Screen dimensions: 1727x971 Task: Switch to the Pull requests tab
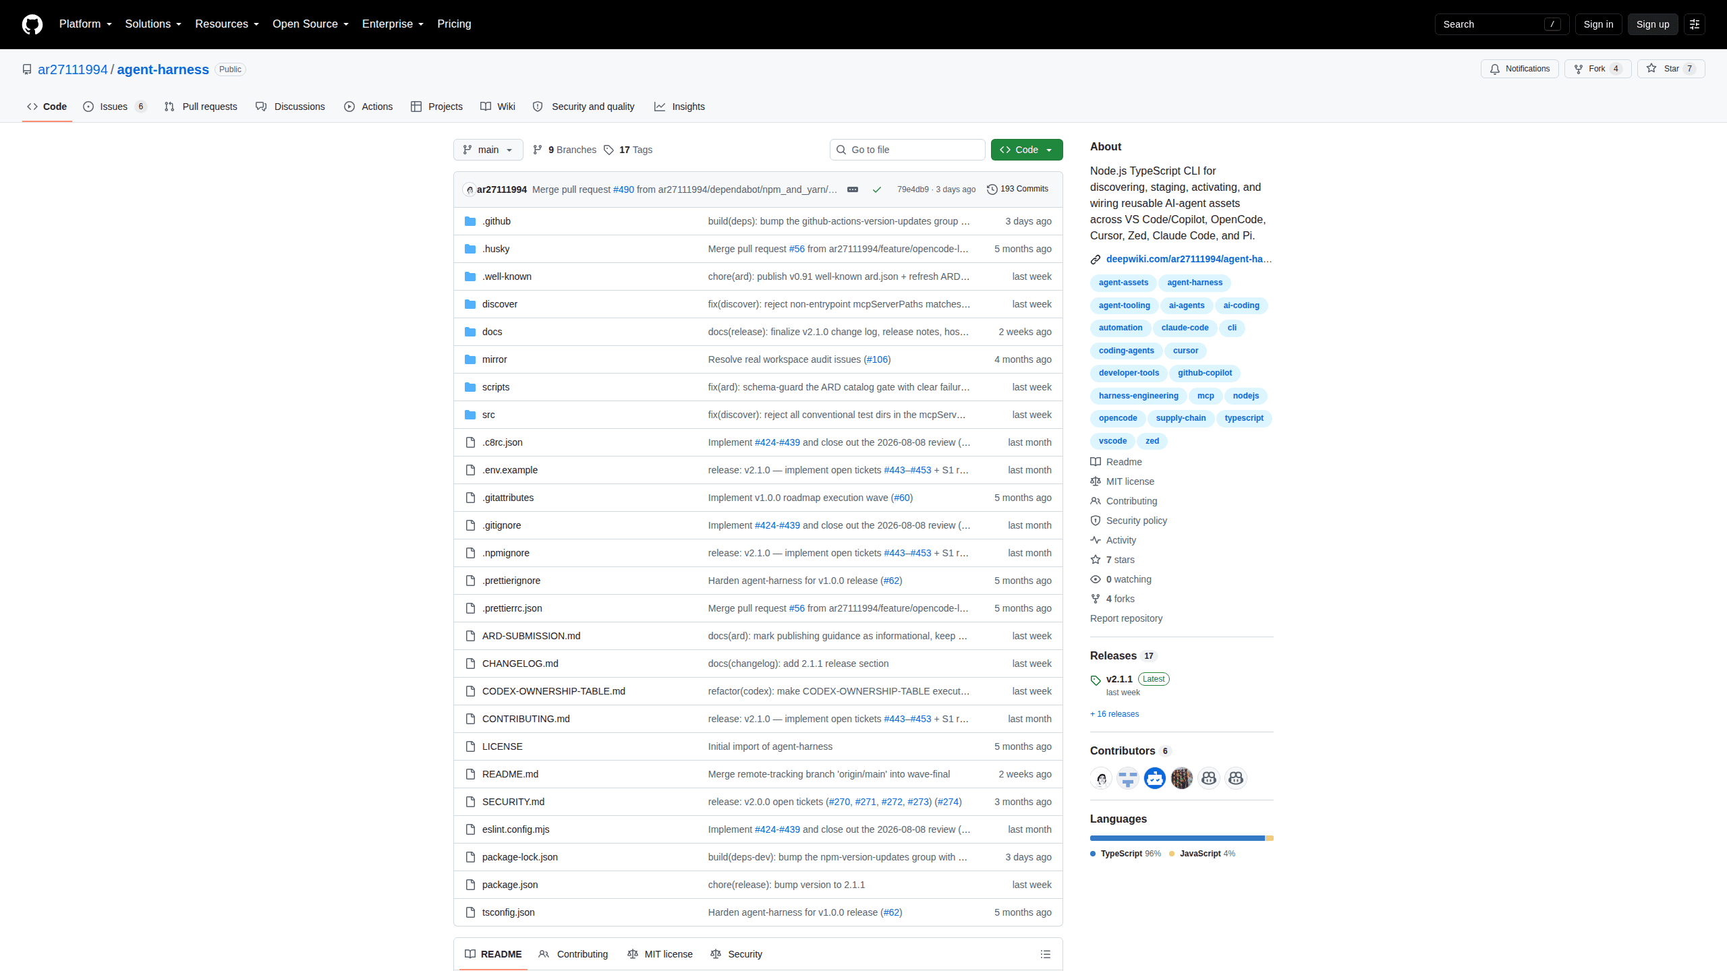pyautogui.click(x=200, y=107)
